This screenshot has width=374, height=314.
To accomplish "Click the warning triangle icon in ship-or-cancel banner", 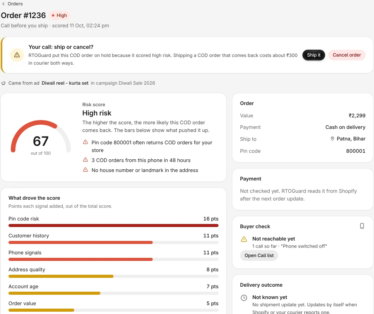I will point(17,55).
